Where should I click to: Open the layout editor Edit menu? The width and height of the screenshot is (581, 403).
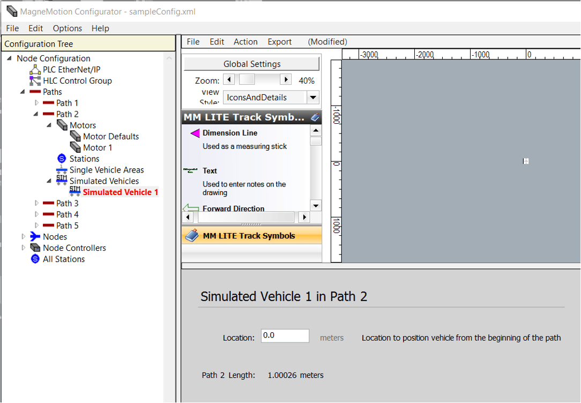click(217, 42)
